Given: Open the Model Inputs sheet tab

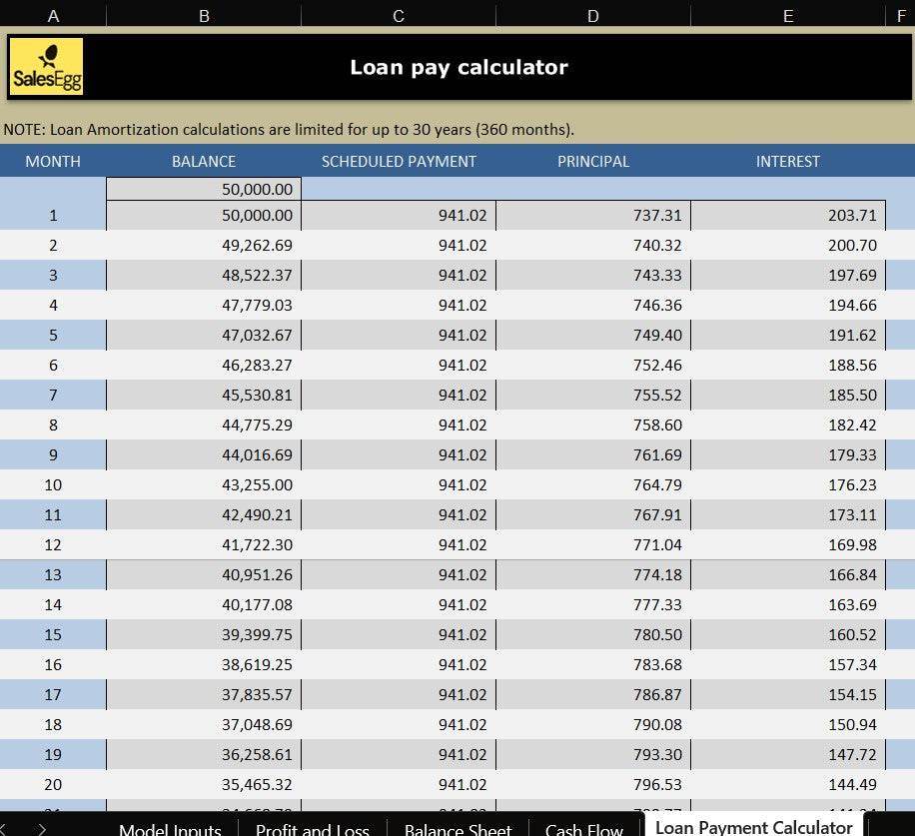Looking at the screenshot, I should click(170, 828).
